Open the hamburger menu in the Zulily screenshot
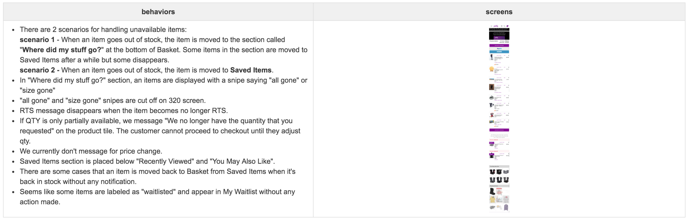The width and height of the screenshot is (688, 220). [x=491, y=26]
